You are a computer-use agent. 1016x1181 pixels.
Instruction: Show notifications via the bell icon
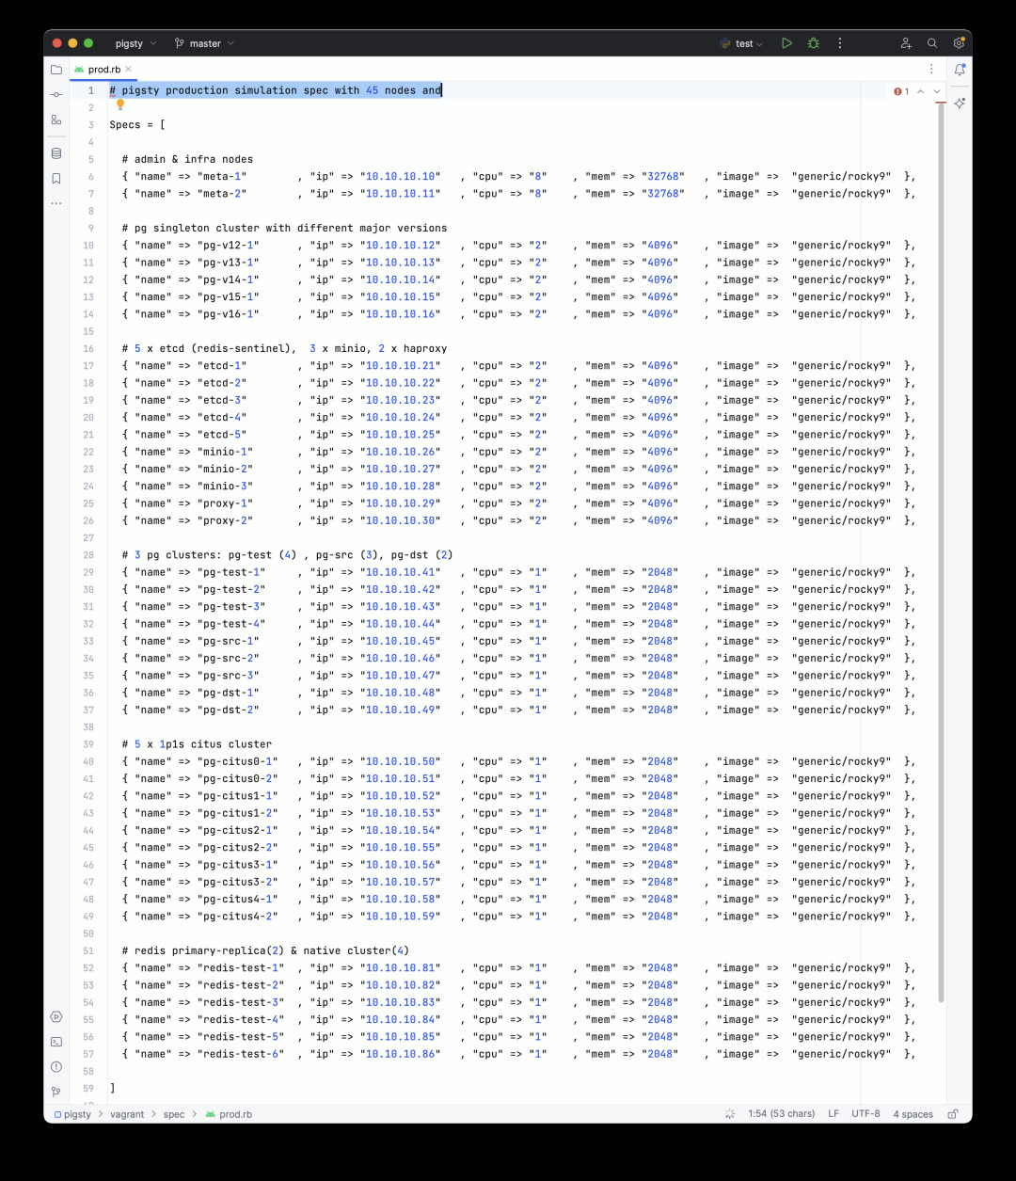pyautogui.click(x=959, y=70)
